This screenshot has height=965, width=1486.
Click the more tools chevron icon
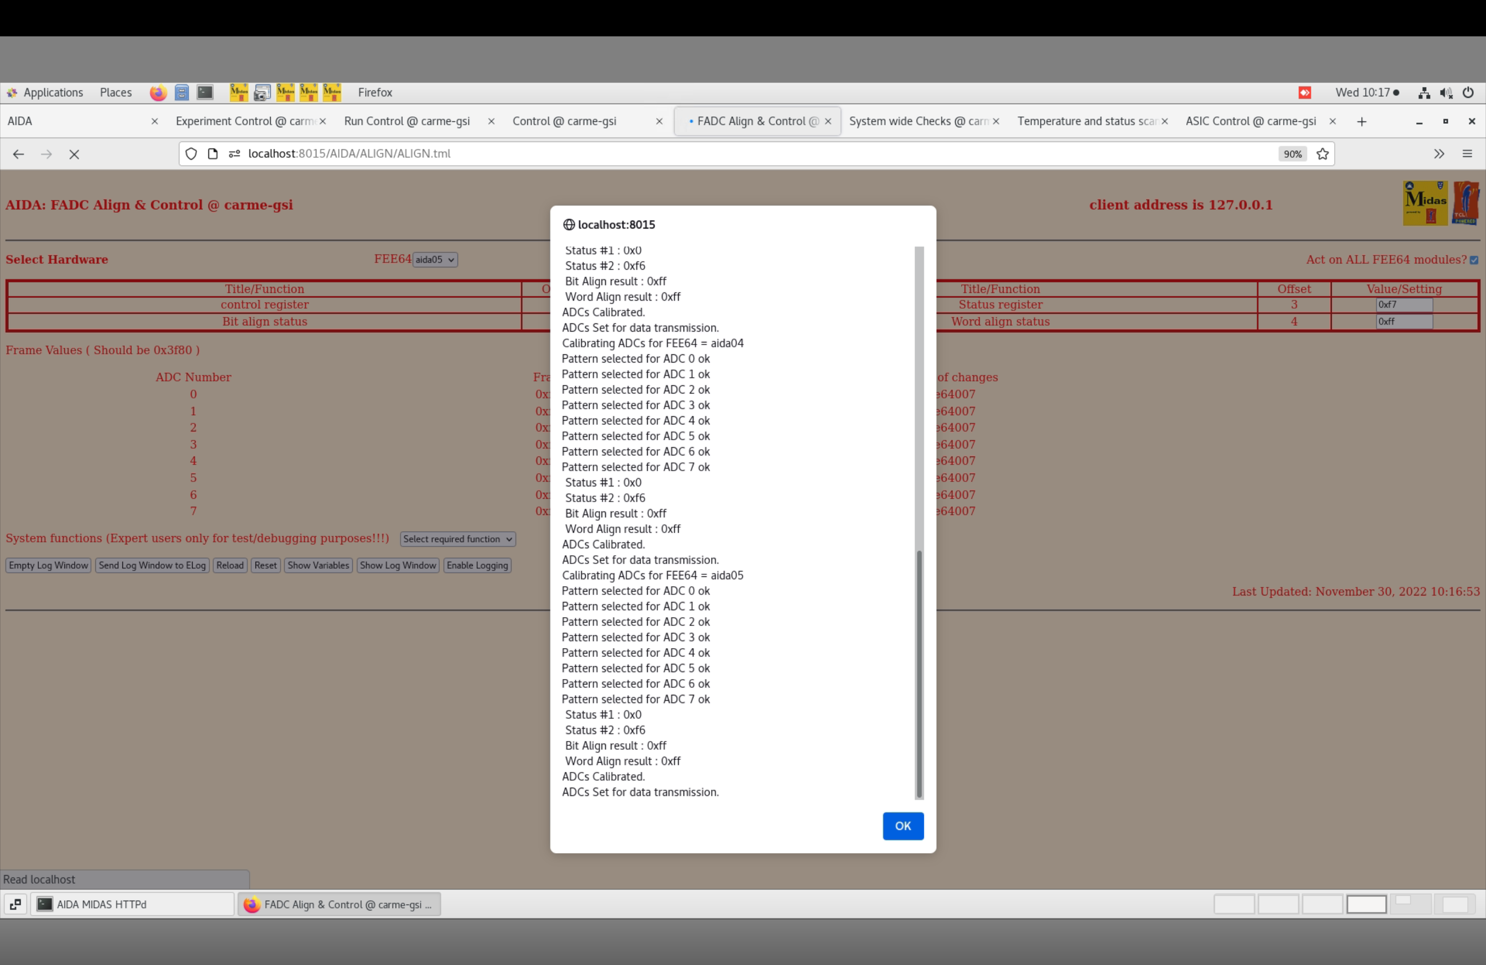1438,154
